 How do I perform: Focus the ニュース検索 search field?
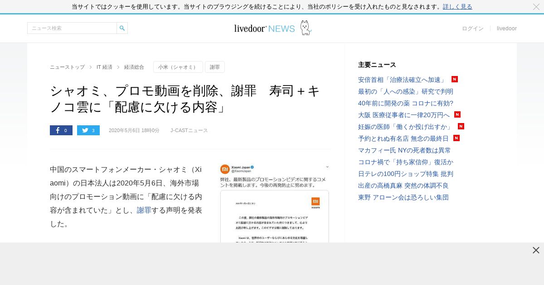pos(72,28)
